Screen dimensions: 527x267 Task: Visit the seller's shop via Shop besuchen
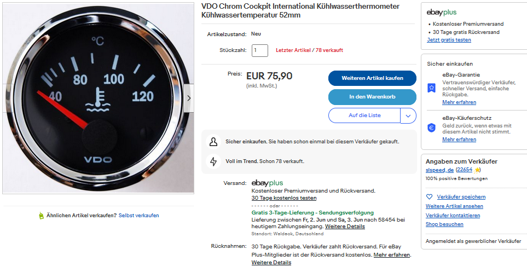[444, 224]
